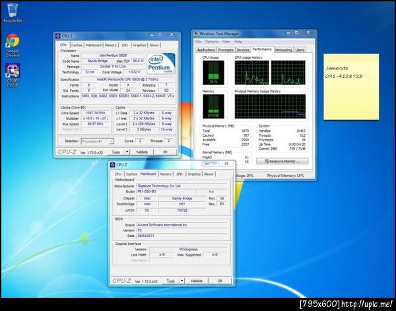Click 'Socket 1155 LGA' package field
The image size is (396, 311).
point(113,67)
